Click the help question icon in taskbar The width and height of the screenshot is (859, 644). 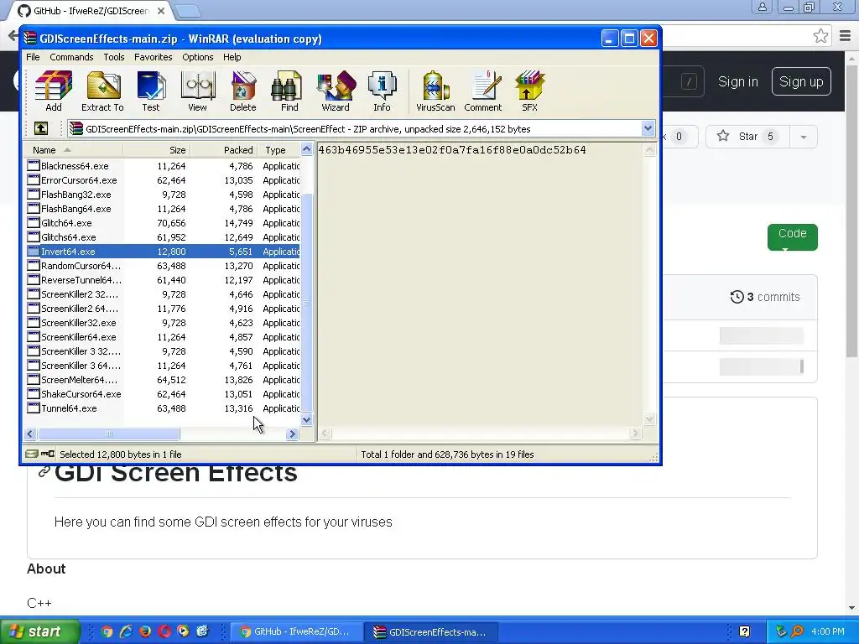tap(745, 631)
